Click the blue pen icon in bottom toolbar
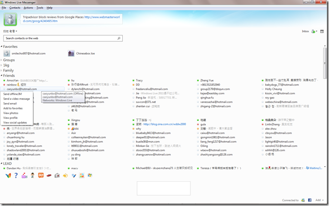 (74, 175)
